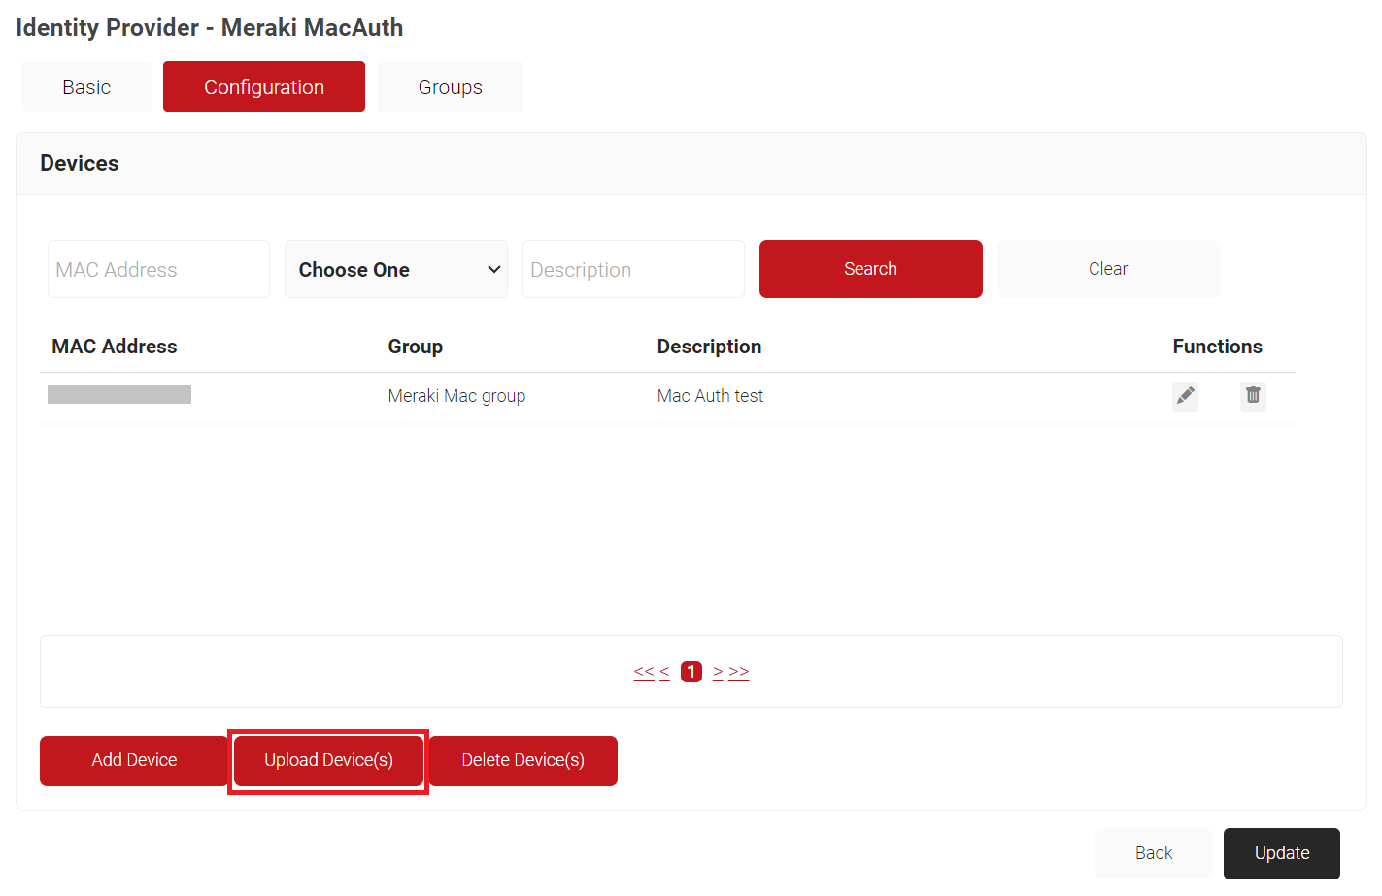Select page 1 in pagination

coord(691,672)
